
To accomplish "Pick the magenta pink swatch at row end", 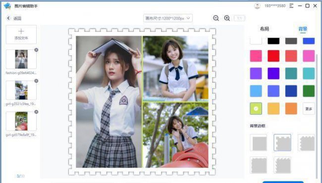I will click(309, 56).
